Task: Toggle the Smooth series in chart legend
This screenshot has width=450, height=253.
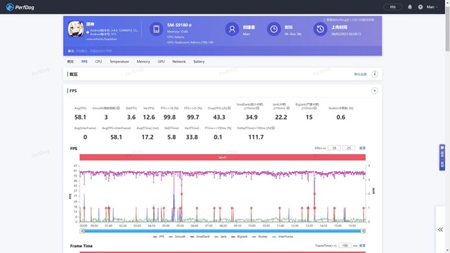Action: (177, 236)
